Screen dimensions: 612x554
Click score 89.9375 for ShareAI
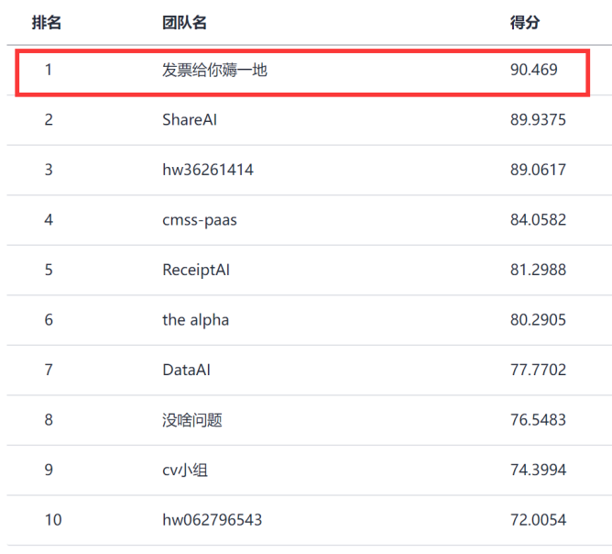[538, 119]
